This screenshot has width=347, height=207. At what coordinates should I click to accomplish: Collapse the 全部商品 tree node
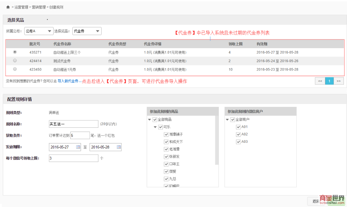(x=150, y=120)
